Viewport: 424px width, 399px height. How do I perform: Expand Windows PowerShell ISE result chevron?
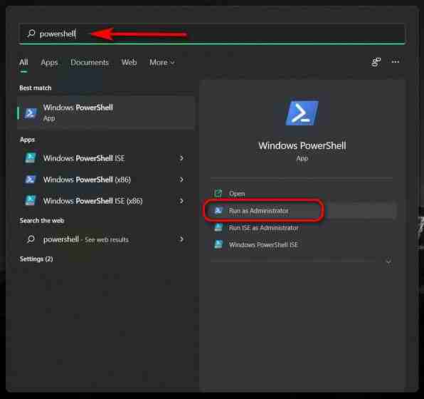coord(181,158)
